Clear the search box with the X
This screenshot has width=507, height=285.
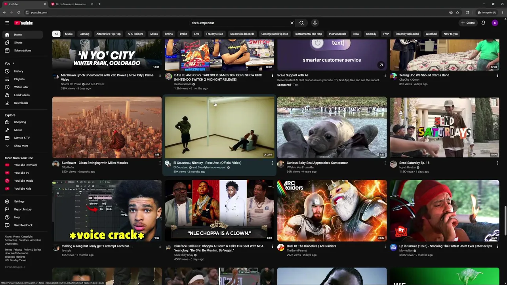coord(292,23)
